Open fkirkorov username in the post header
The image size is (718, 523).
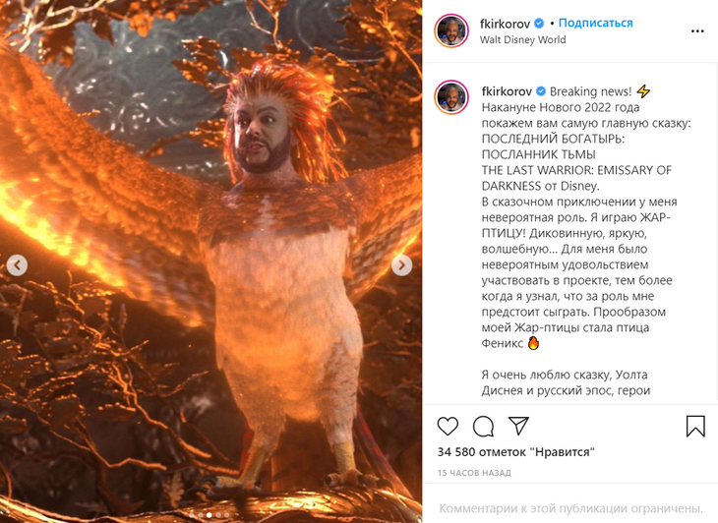click(x=506, y=24)
